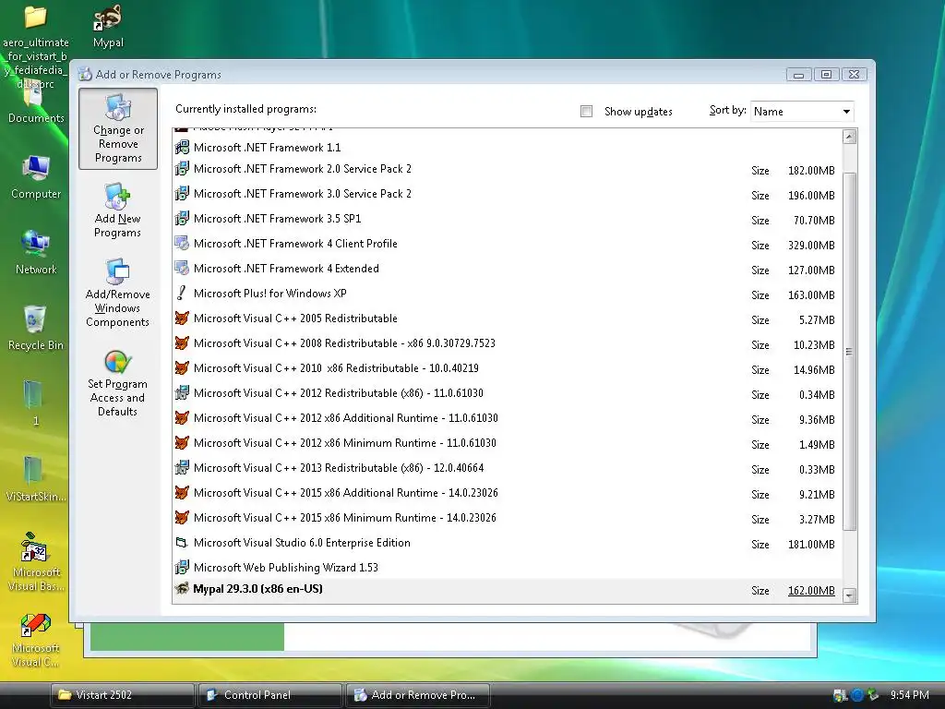Close the Add or Remove Programs window
This screenshot has width=945, height=709.
(x=854, y=74)
